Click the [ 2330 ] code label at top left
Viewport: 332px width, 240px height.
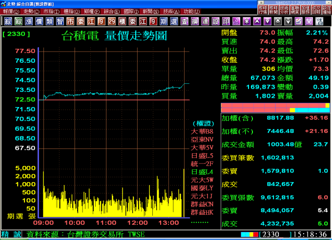pyautogui.click(x=17, y=34)
